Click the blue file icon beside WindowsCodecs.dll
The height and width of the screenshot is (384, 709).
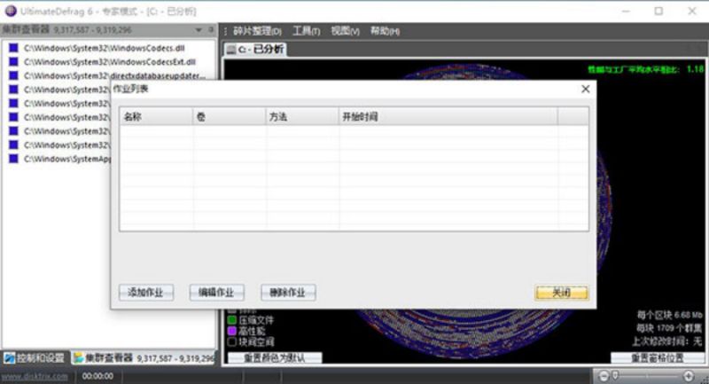coord(13,48)
